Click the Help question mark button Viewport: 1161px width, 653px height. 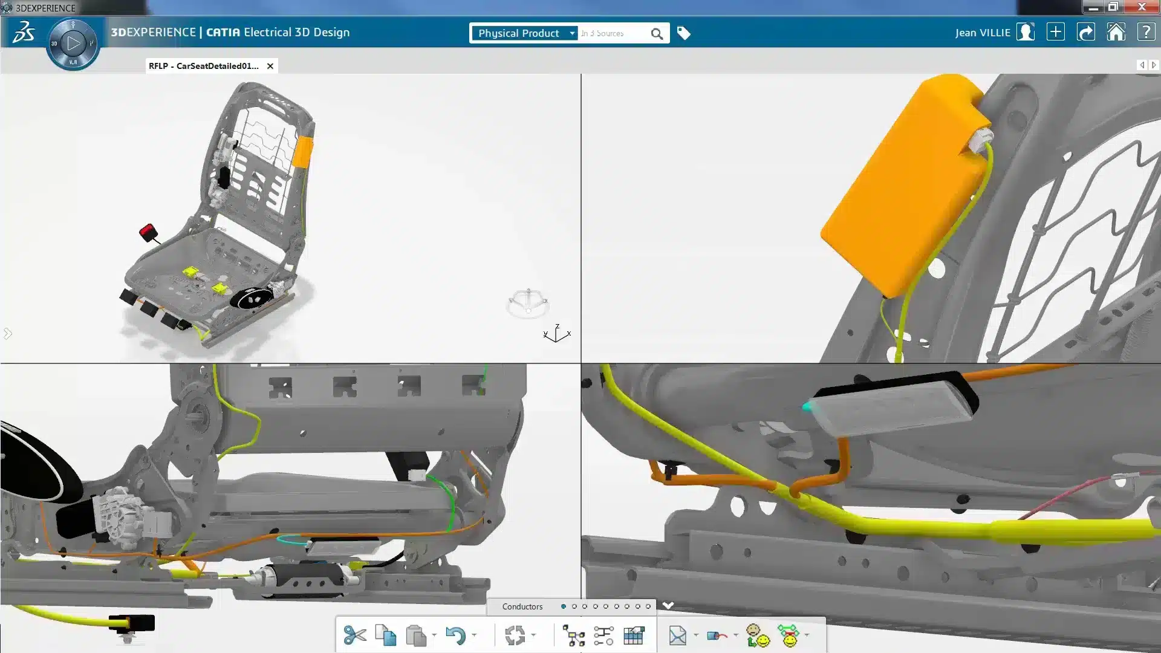1147,32
